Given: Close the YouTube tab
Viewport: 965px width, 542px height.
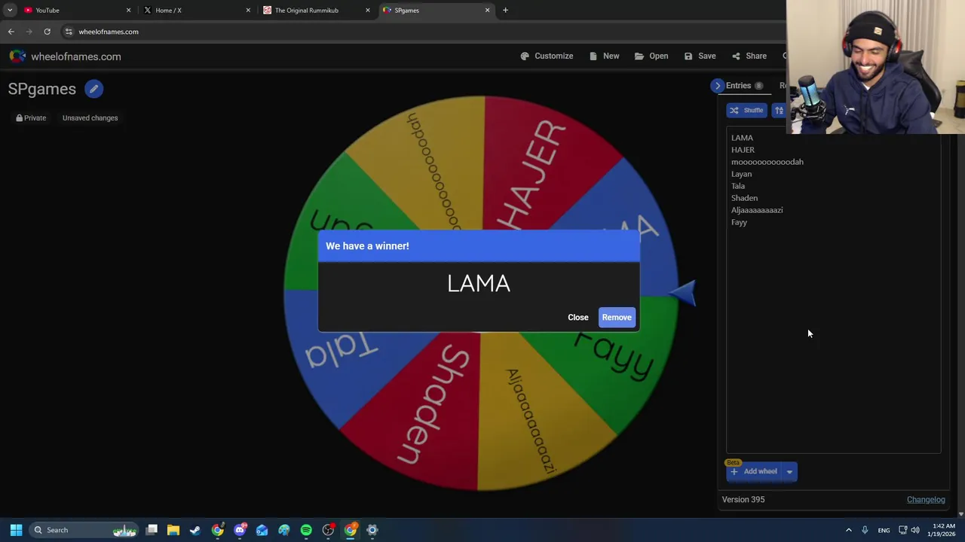Looking at the screenshot, I should [x=128, y=11].
